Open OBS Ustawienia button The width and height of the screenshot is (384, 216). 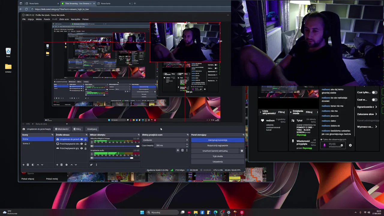pos(217,162)
